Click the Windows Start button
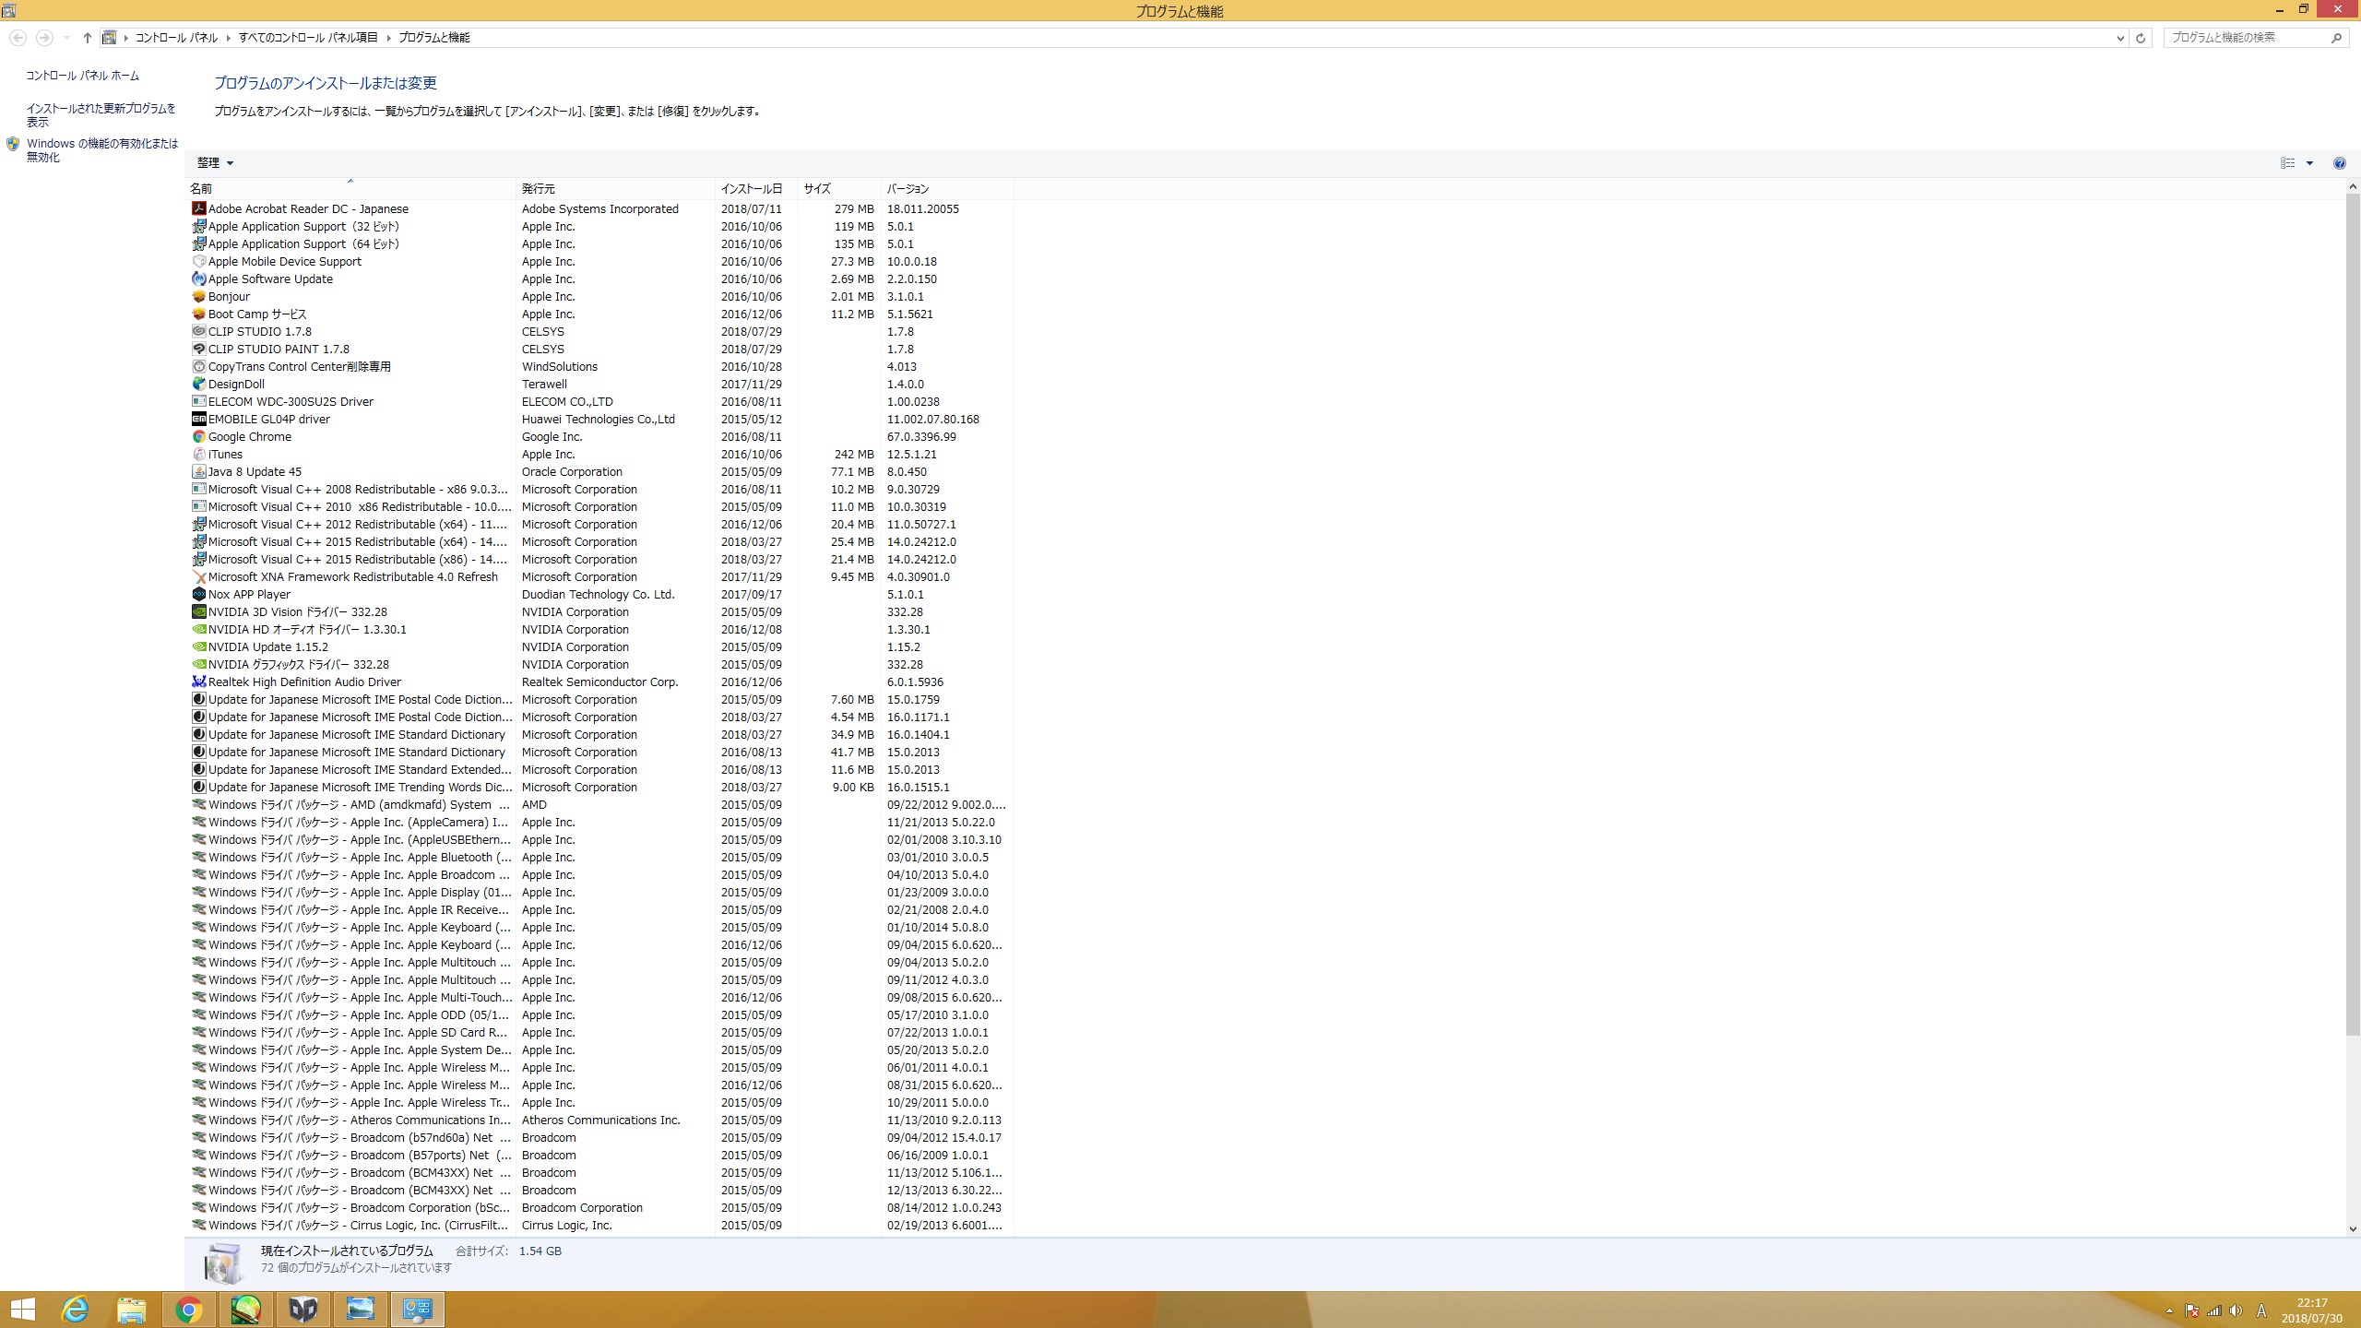This screenshot has width=2361, height=1328. (x=22, y=1309)
